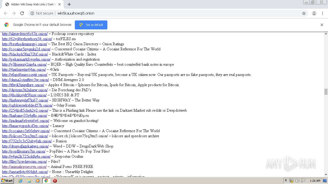Open the popfilesxuru7lsr.onion PopFiles link

click(24, 151)
